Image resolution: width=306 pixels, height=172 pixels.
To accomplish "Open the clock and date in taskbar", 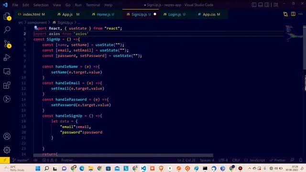I will coord(292,168).
